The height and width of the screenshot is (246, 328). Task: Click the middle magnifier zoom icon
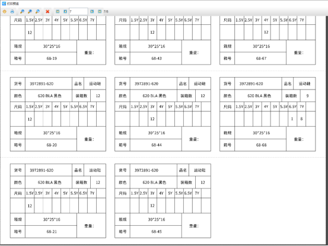30,11
